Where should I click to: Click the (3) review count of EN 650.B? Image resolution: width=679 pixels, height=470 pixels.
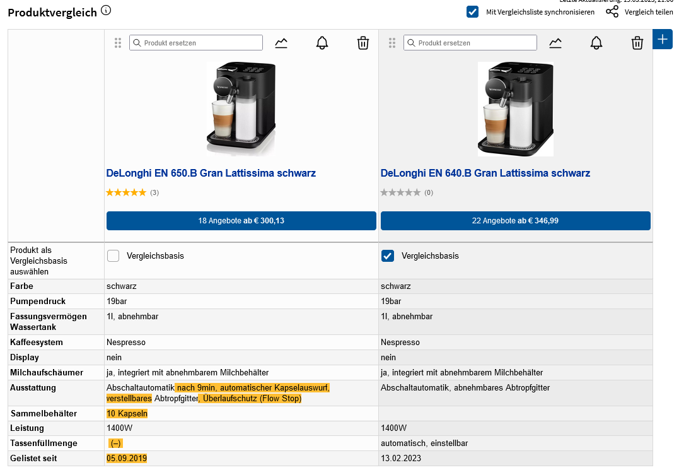[x=154, y=193]
